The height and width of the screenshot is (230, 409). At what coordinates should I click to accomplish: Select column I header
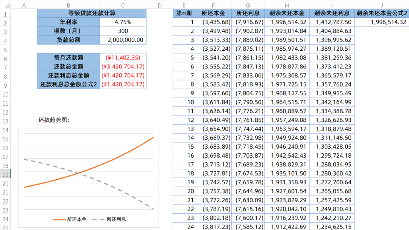coord(332,5)
